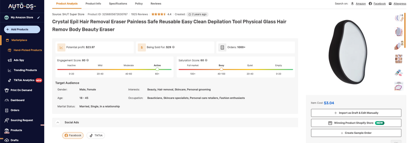Click the pencil icon beside My Amazon Store
The height and width of the screenshot is (143, 409).
pyautogui.click(x=39, y=17)
